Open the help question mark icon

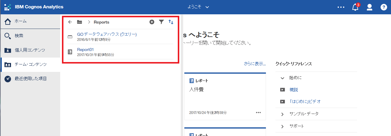coord(384,7)
